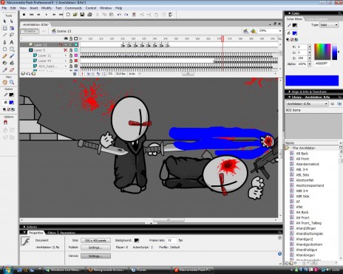This screenshot has width=343, height=274.
Task: Toggle lock all layers padlock header
Action: point(71,38)
